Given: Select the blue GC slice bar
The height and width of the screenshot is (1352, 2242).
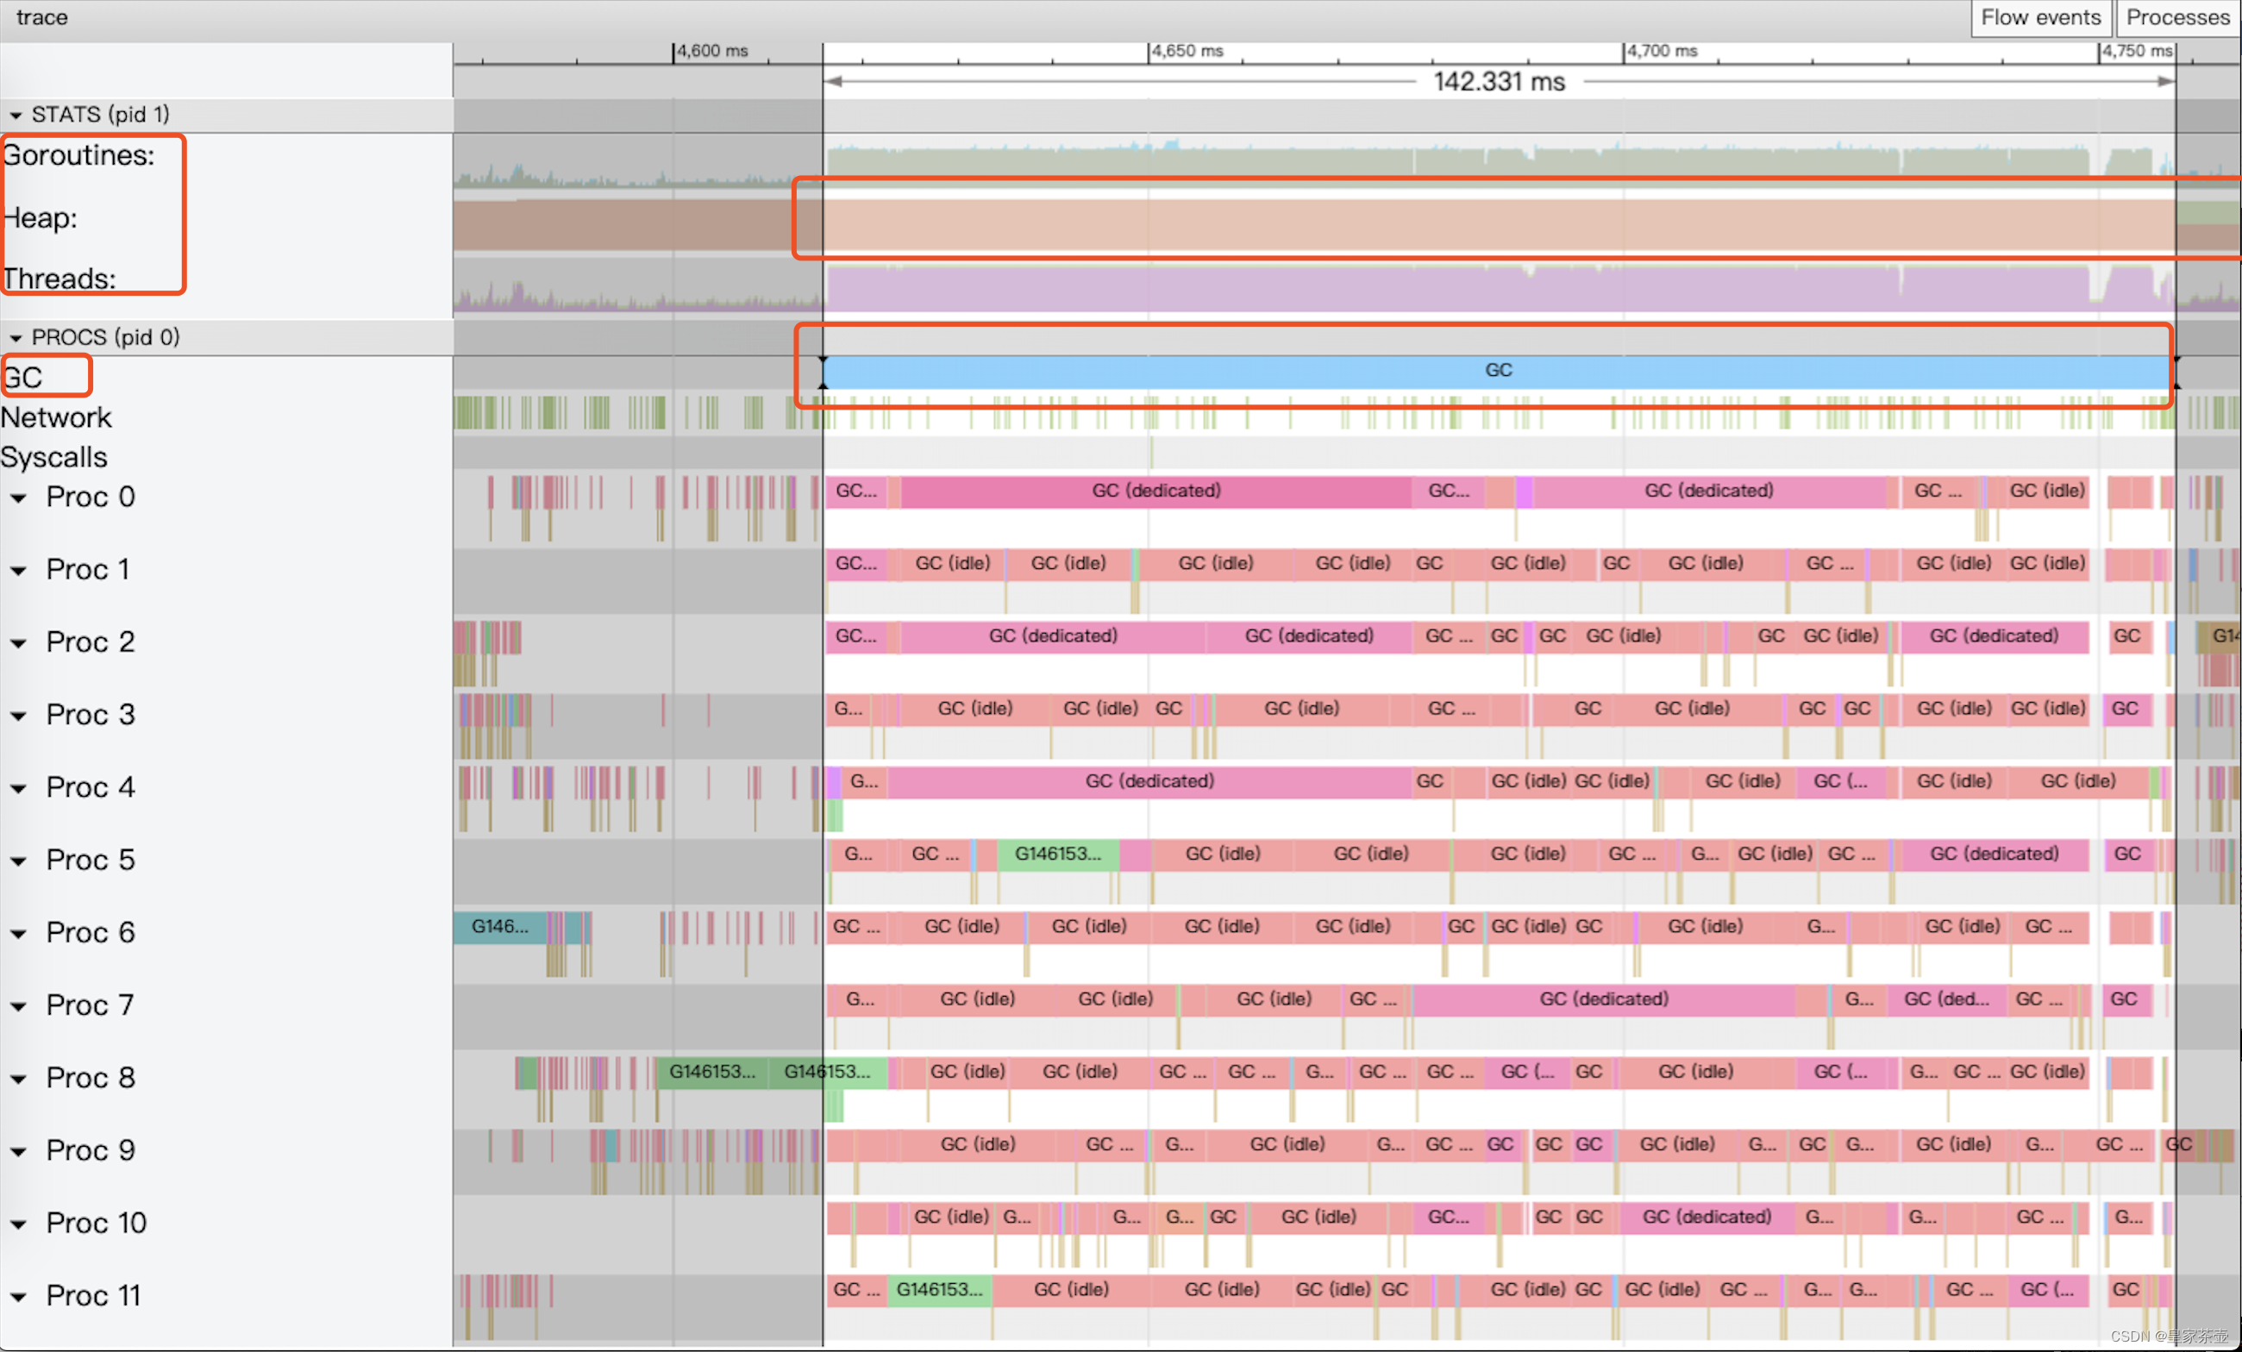Looking at the screenshot, I should pyautogui.click(x=1498, y=372).
